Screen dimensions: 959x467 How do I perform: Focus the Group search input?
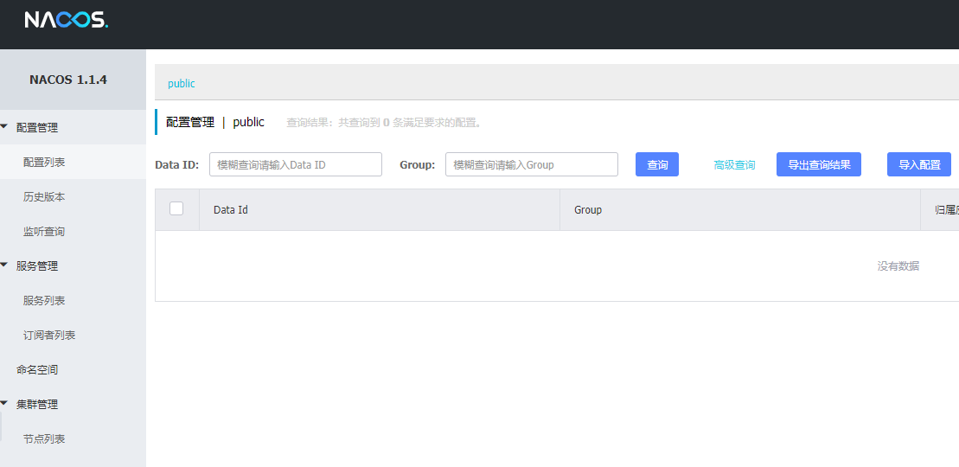pyautogui.click(x=531, y=164)
